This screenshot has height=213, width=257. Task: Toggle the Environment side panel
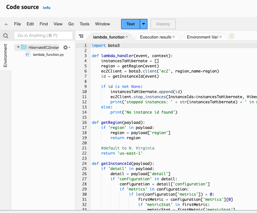coord(5,56)
